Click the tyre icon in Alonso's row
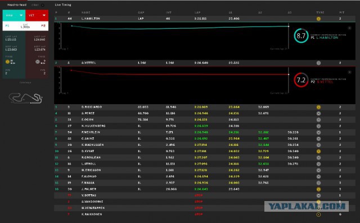This screenshot has width=360, height=223. click(318, 177)
